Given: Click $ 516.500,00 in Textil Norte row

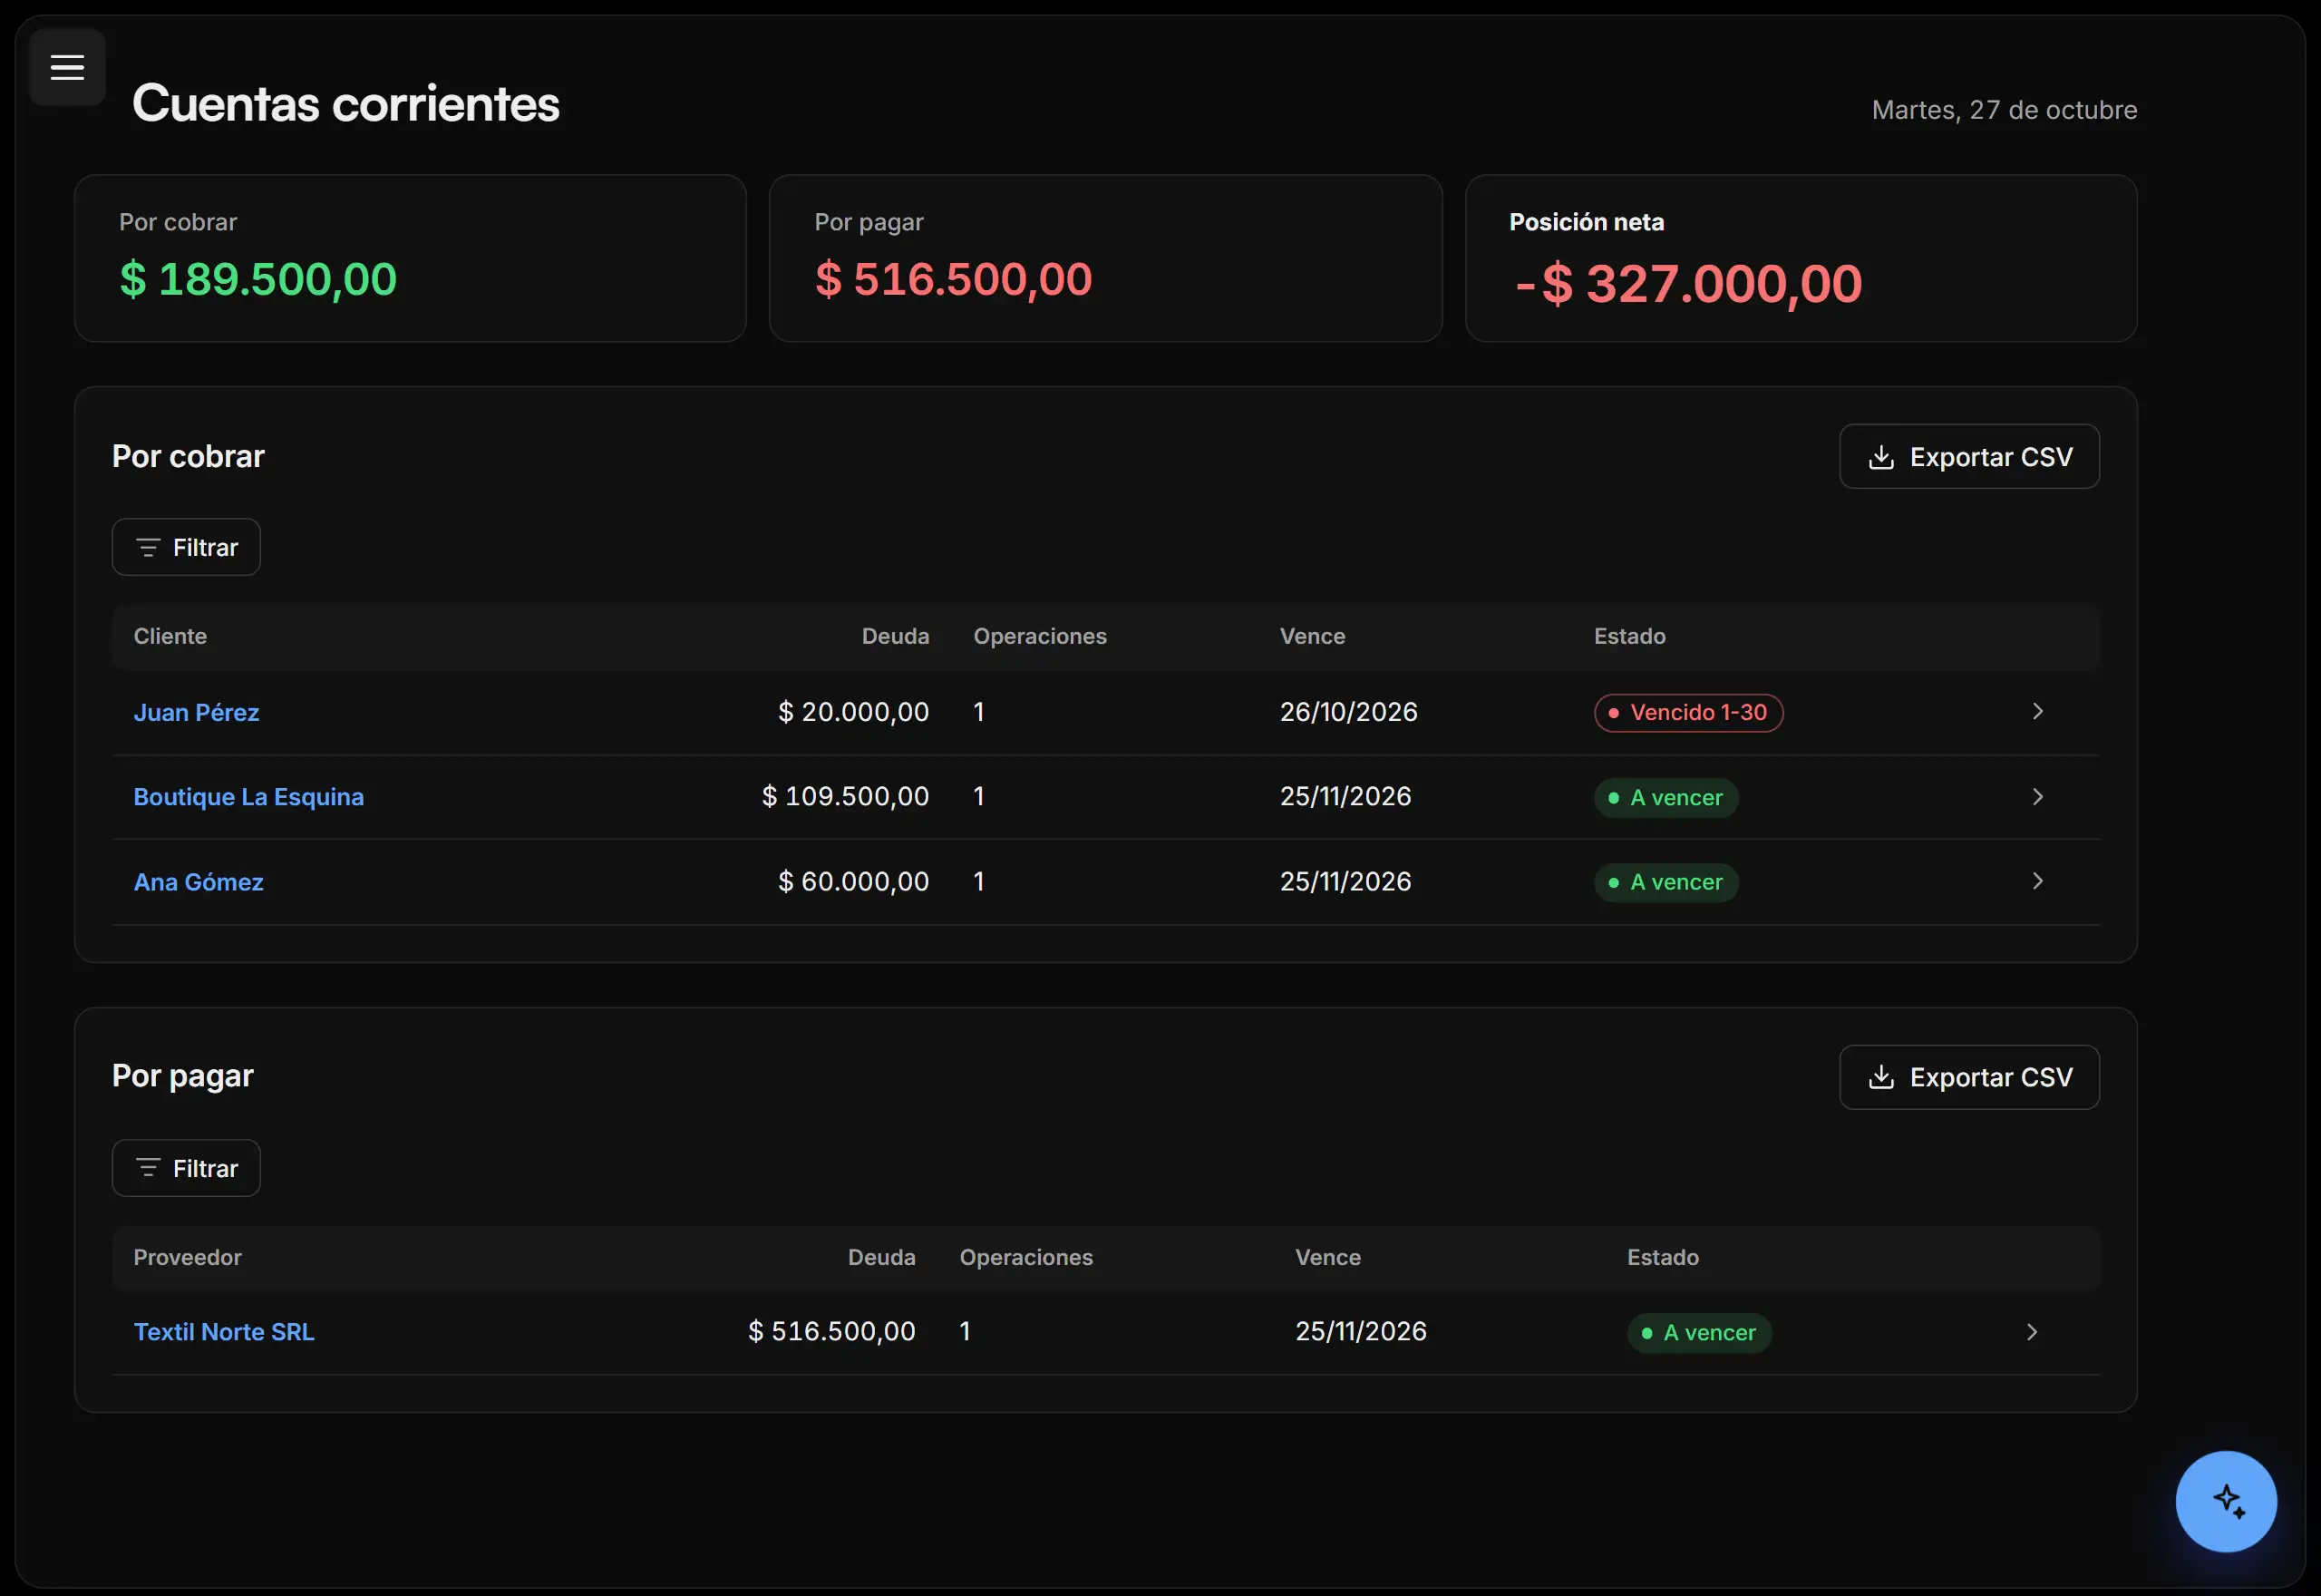Looking at the screenshot, I should (x=831, y=1331).
